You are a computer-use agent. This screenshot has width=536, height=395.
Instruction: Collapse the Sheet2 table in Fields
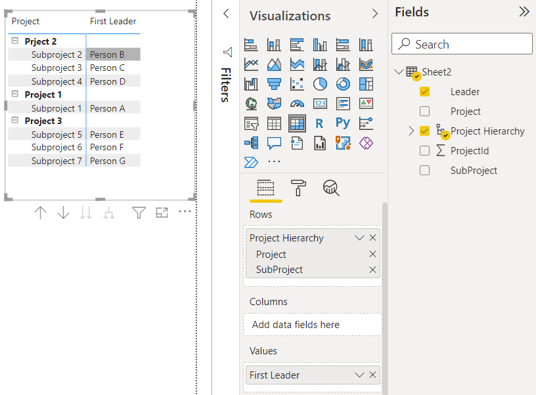(x=398, y=72)
